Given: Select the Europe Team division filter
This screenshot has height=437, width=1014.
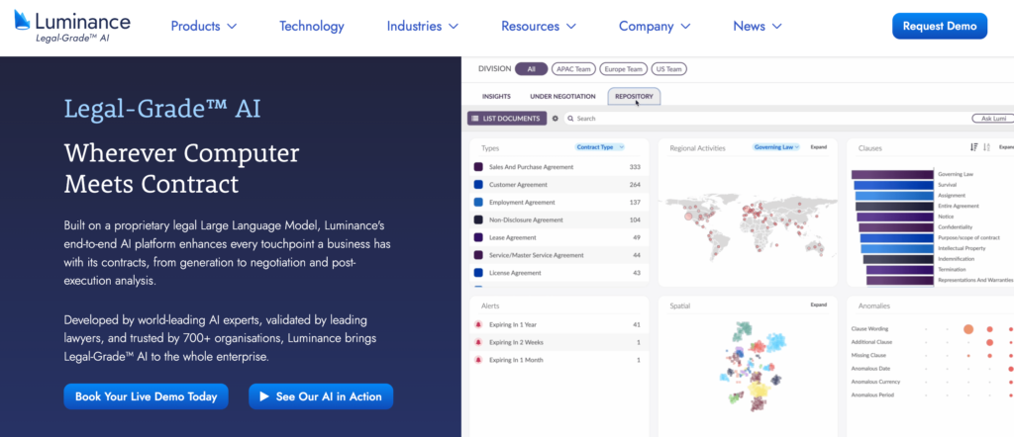Looking at the screenshot, I should [622, 69].
